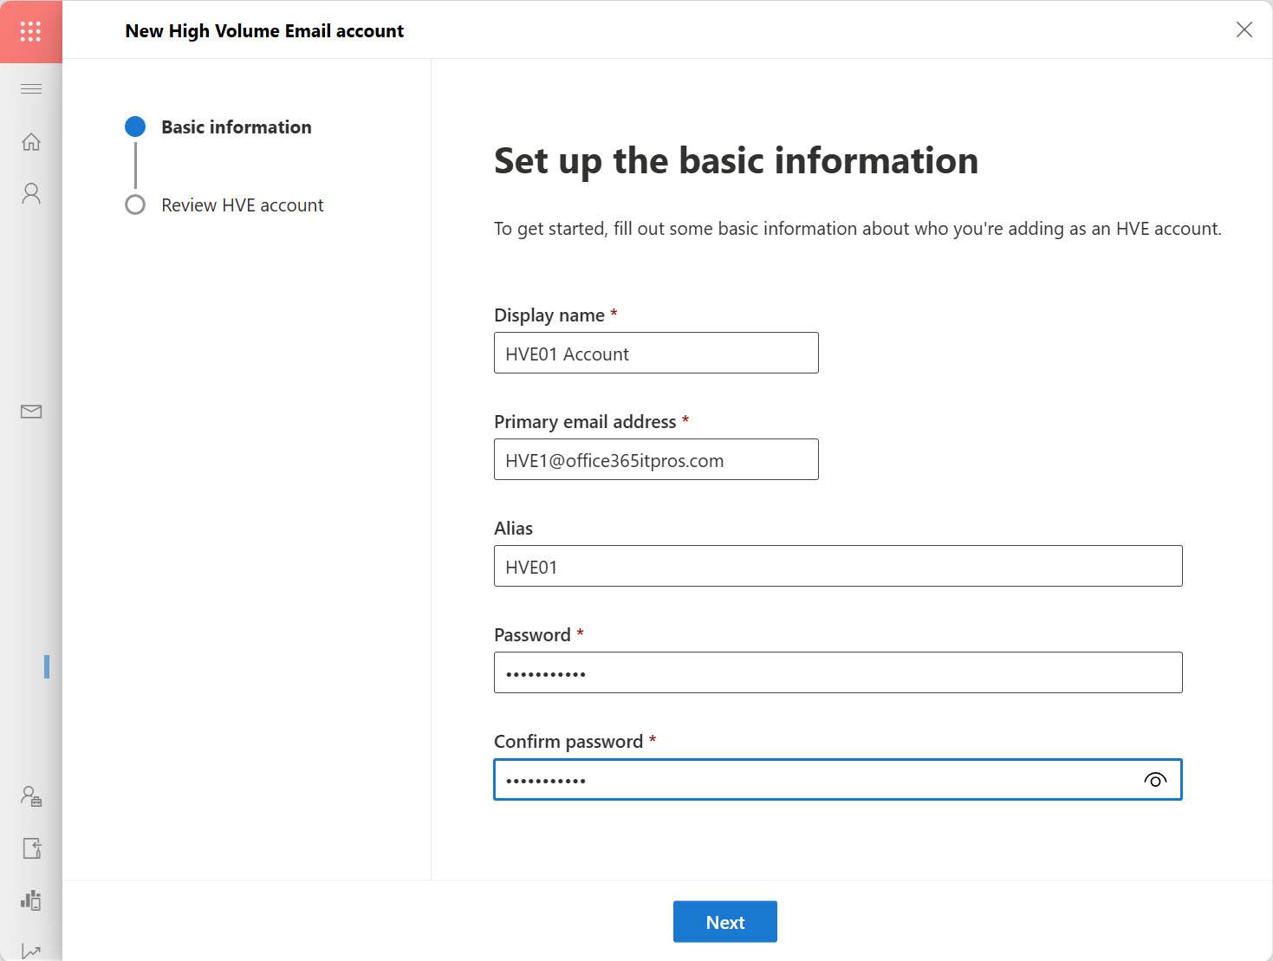This screenshot has width=1273, height=961.
Task: Close the New High Volume Email account wizard
Action: pos(1244,29)
